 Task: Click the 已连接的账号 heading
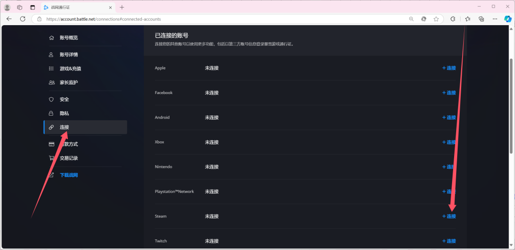(x=171, y=36)
